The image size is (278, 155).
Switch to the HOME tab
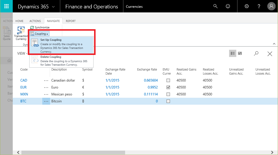pyautogui.click(x=19, y=21)
